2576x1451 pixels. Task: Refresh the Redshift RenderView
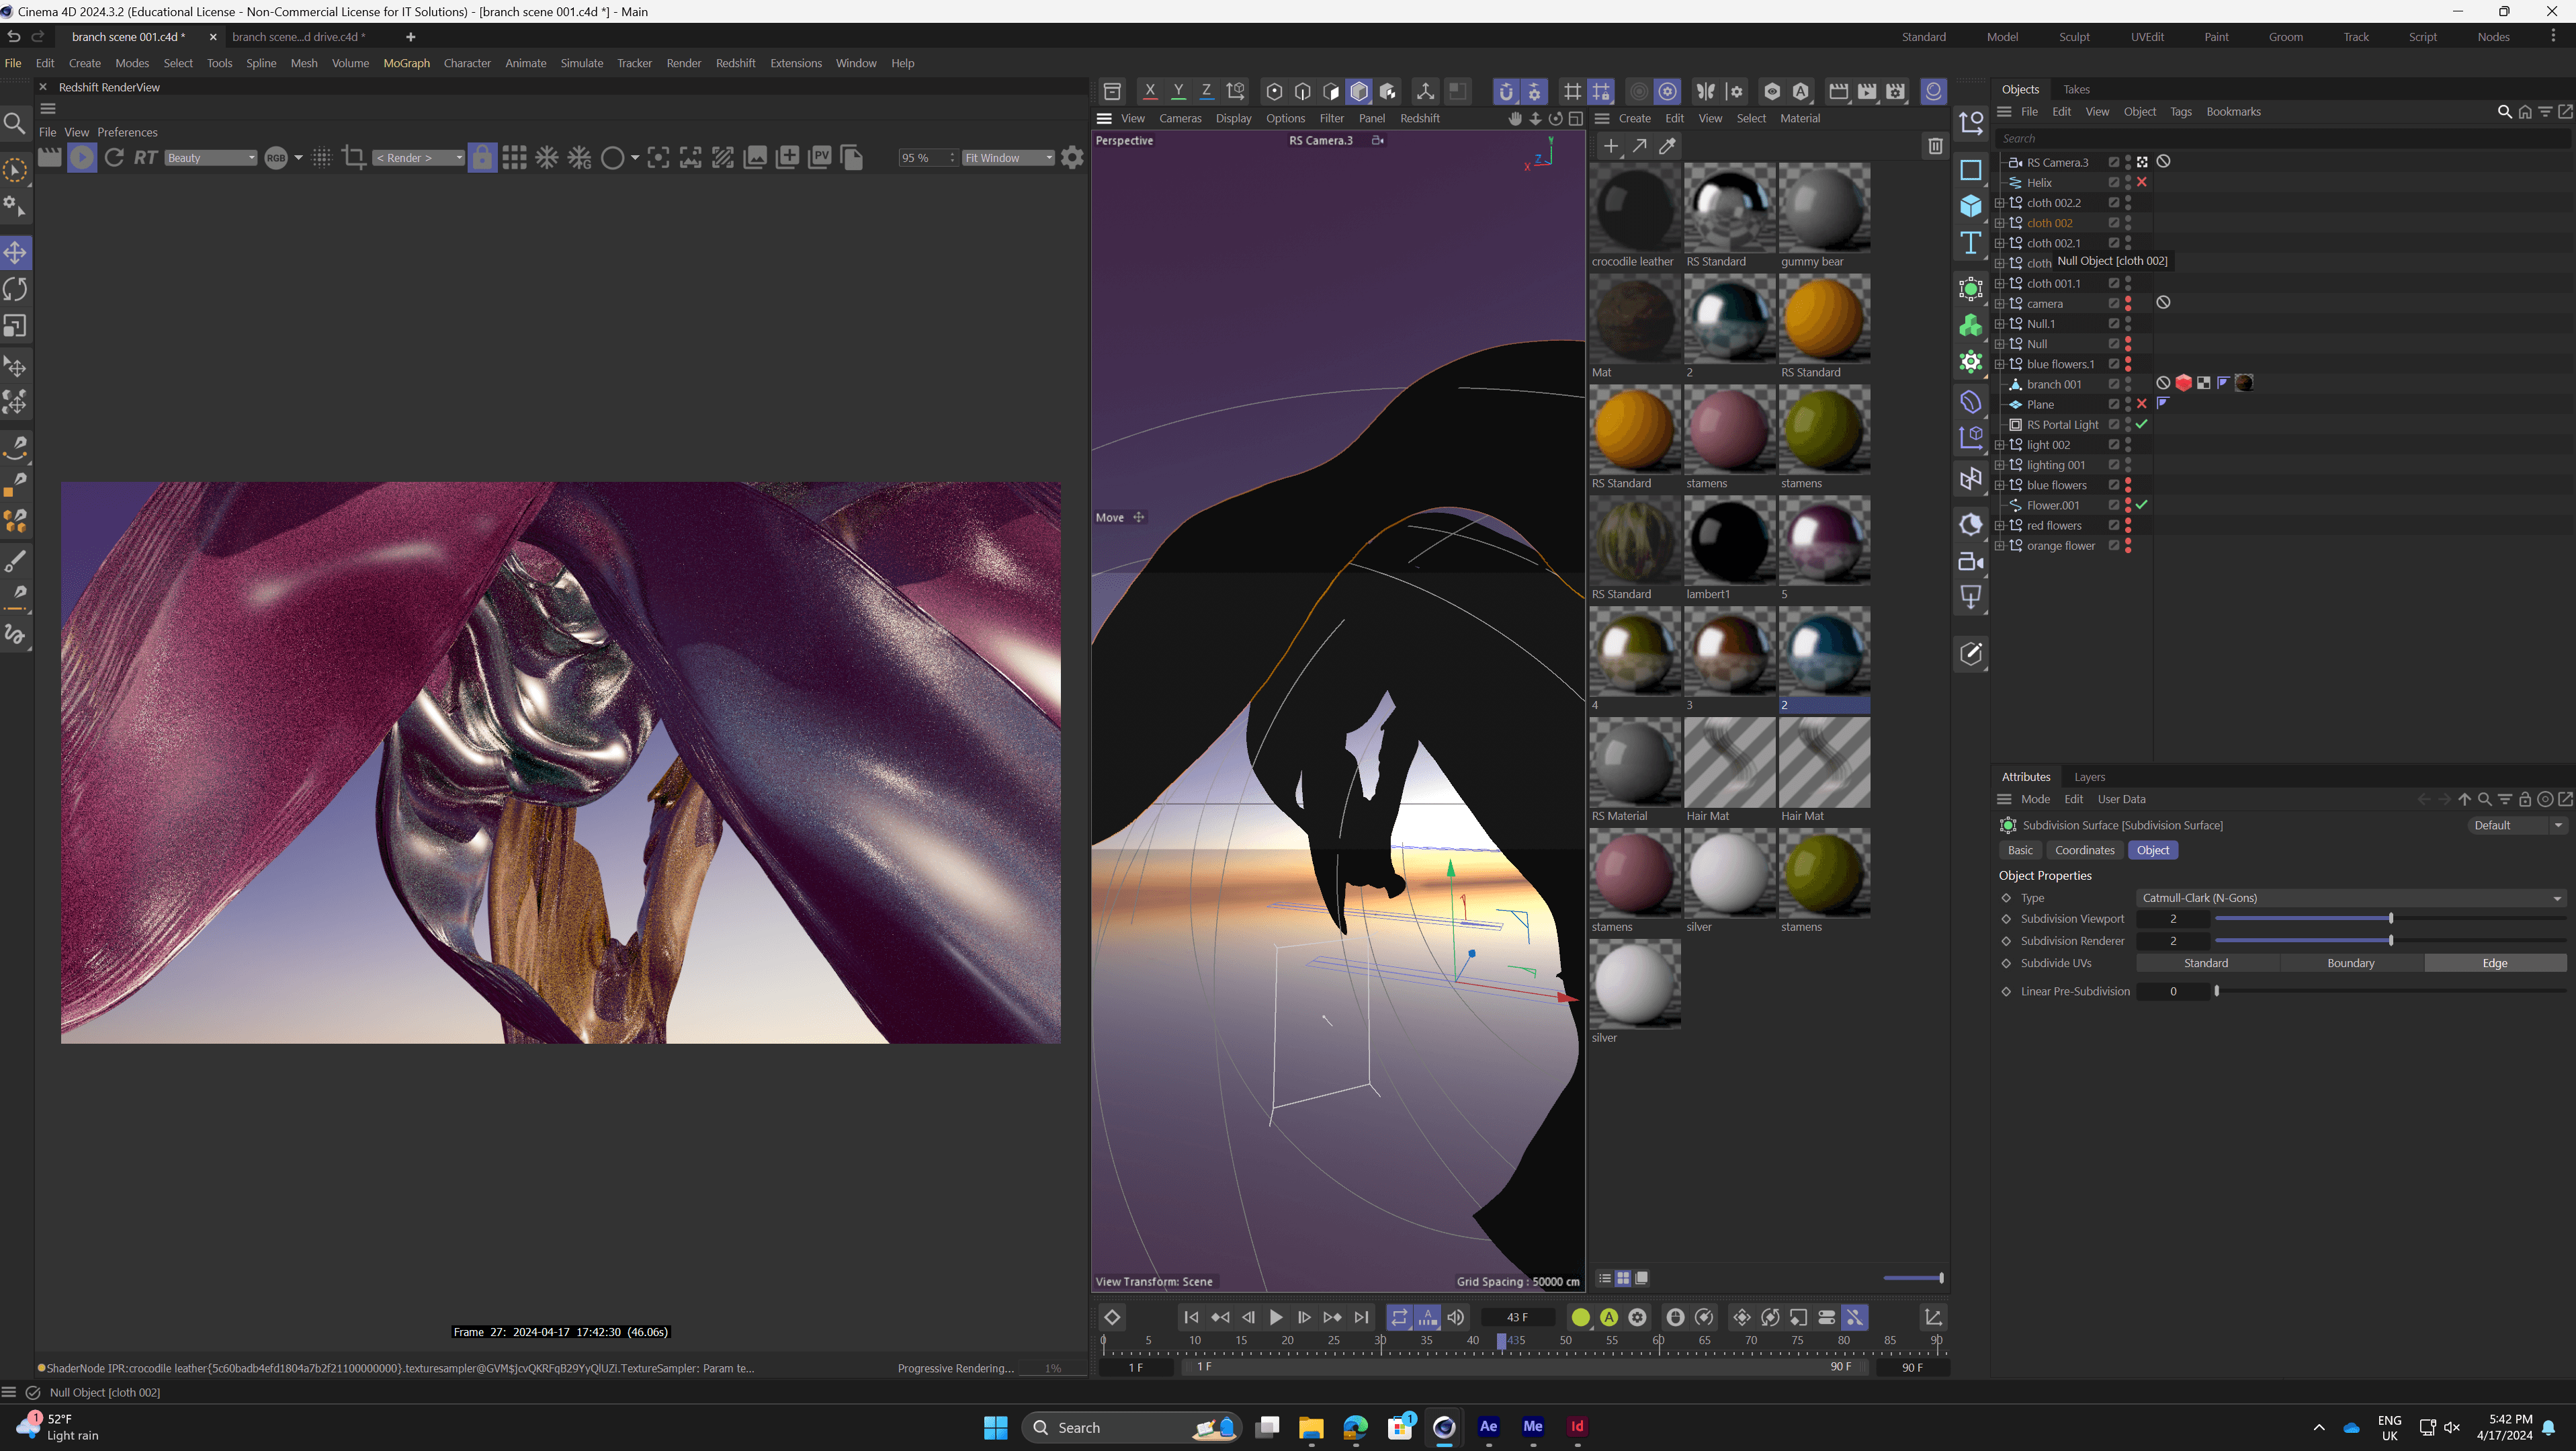(x=114, y=157)
